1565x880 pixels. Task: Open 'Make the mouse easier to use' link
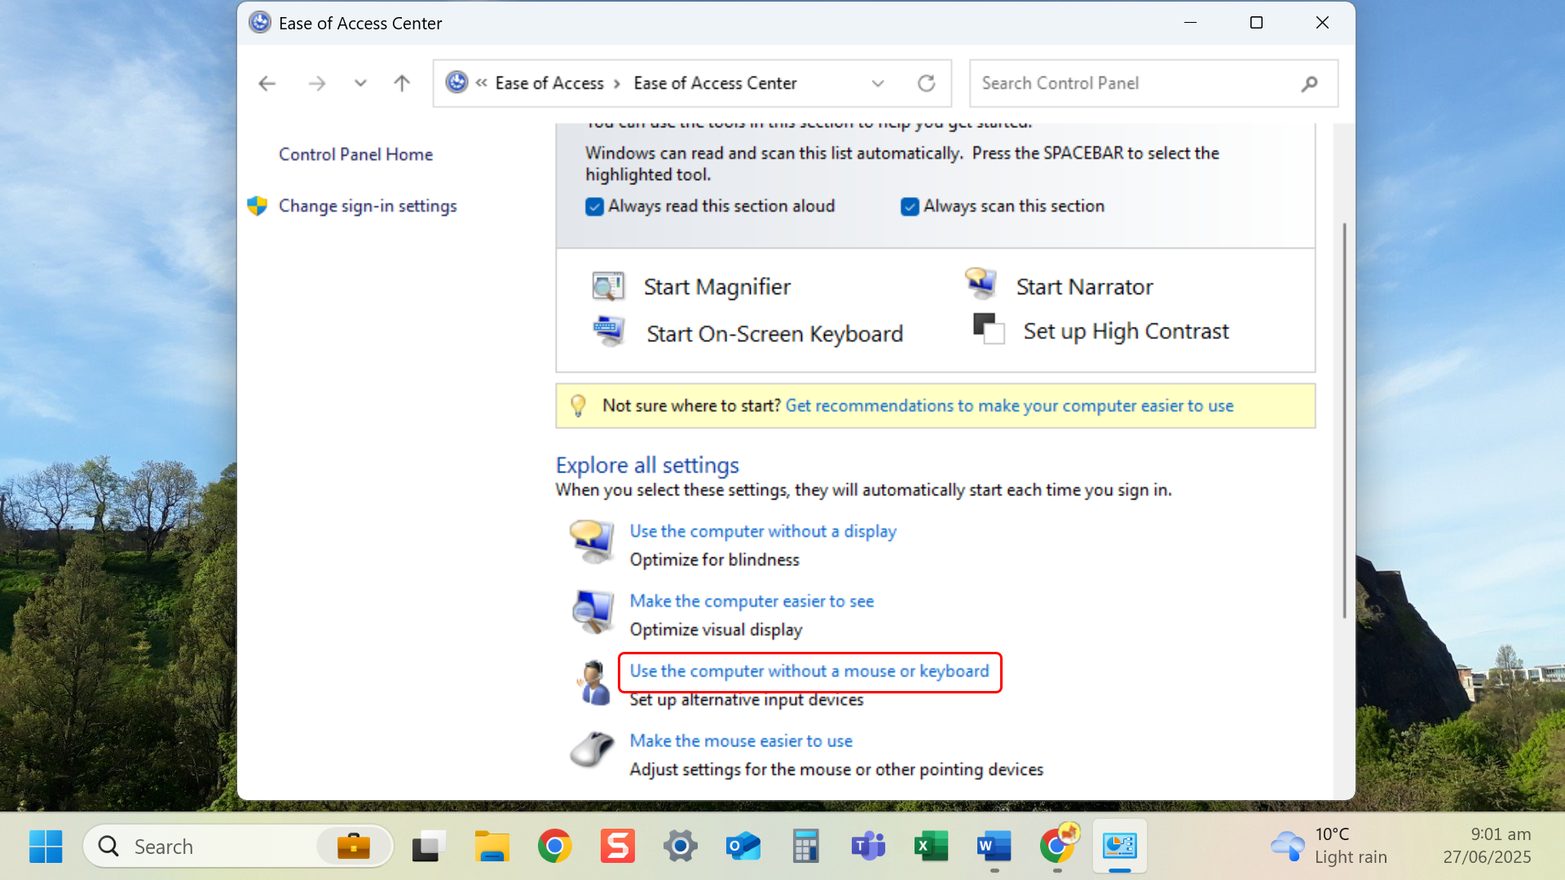[741, 741]
